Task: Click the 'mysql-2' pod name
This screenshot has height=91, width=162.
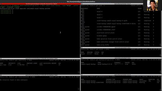Action: tap(99, 18)
